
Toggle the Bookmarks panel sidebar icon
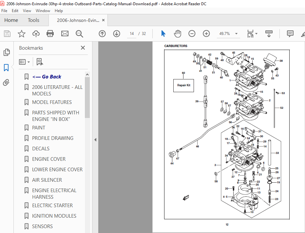point(6,68)
